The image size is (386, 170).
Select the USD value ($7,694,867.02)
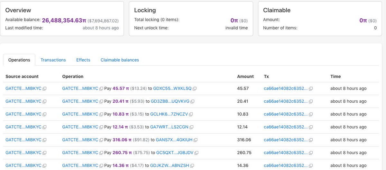[103, 21]
